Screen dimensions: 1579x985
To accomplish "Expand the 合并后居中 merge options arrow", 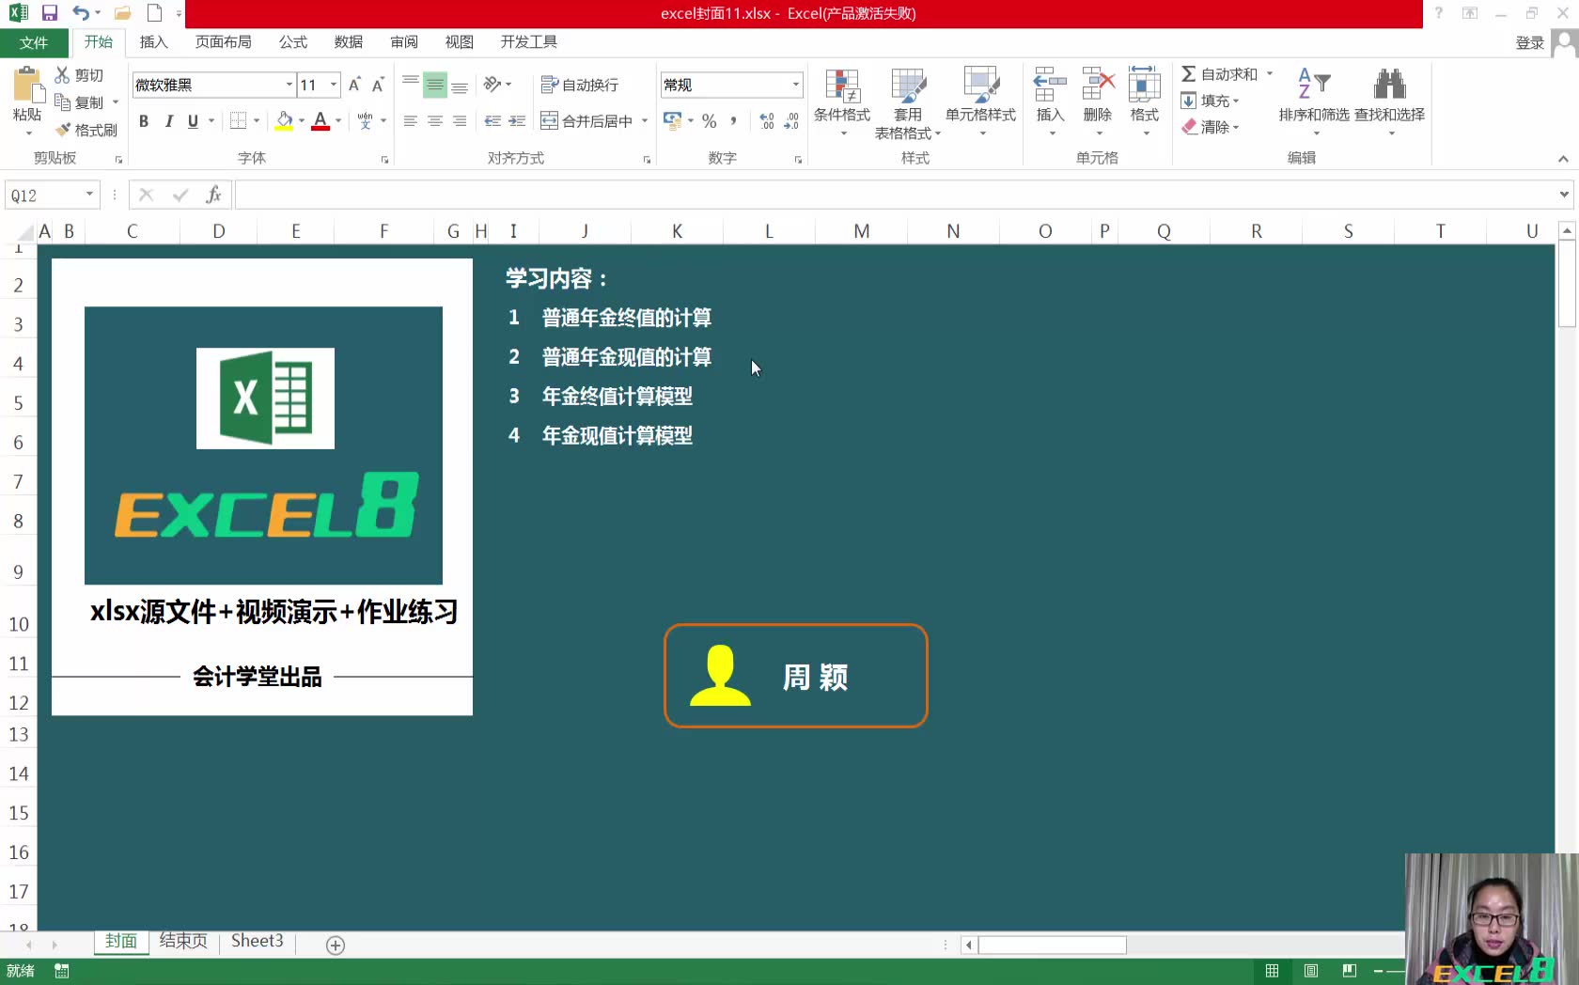I will click(x=645, y=120).
